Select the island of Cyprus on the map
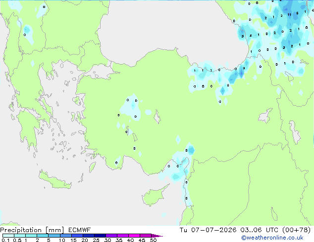314x242 pixels. (x=155, y=195)
